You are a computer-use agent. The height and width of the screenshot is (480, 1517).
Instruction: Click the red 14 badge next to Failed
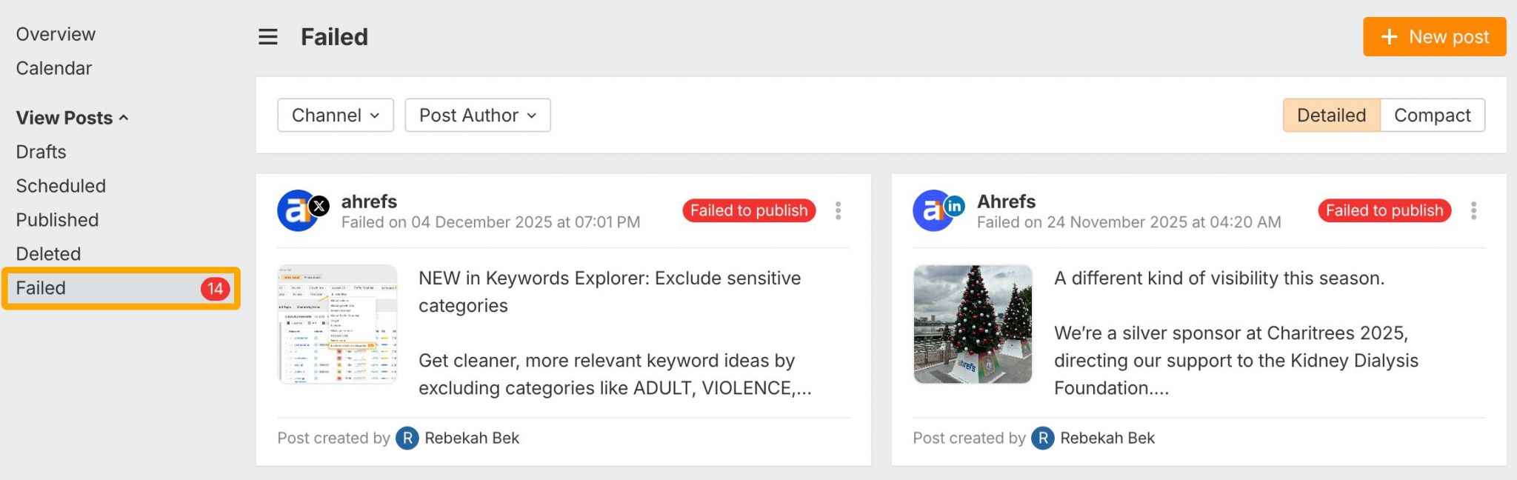tap(214, 288)
